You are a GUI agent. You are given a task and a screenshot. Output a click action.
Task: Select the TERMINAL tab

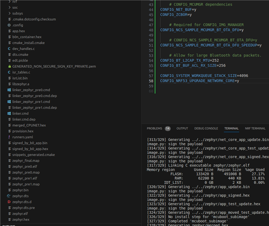click(x=231, y=129)
